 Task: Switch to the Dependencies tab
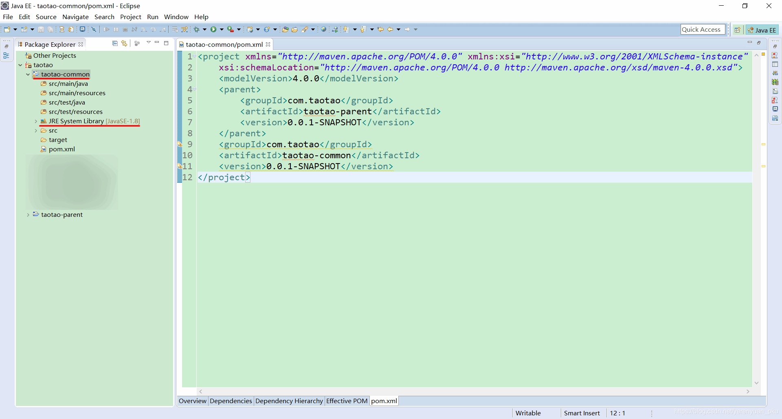pos(231,401)
